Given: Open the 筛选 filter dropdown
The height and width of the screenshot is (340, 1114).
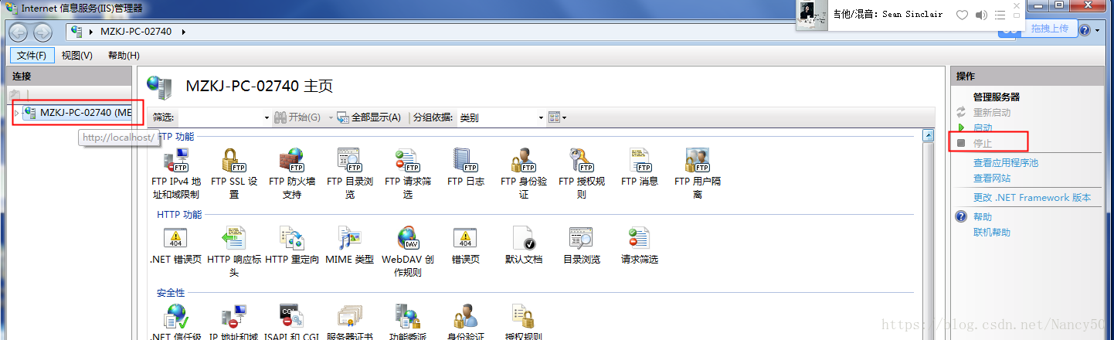Looking at the screenshot, I should 267,117.
